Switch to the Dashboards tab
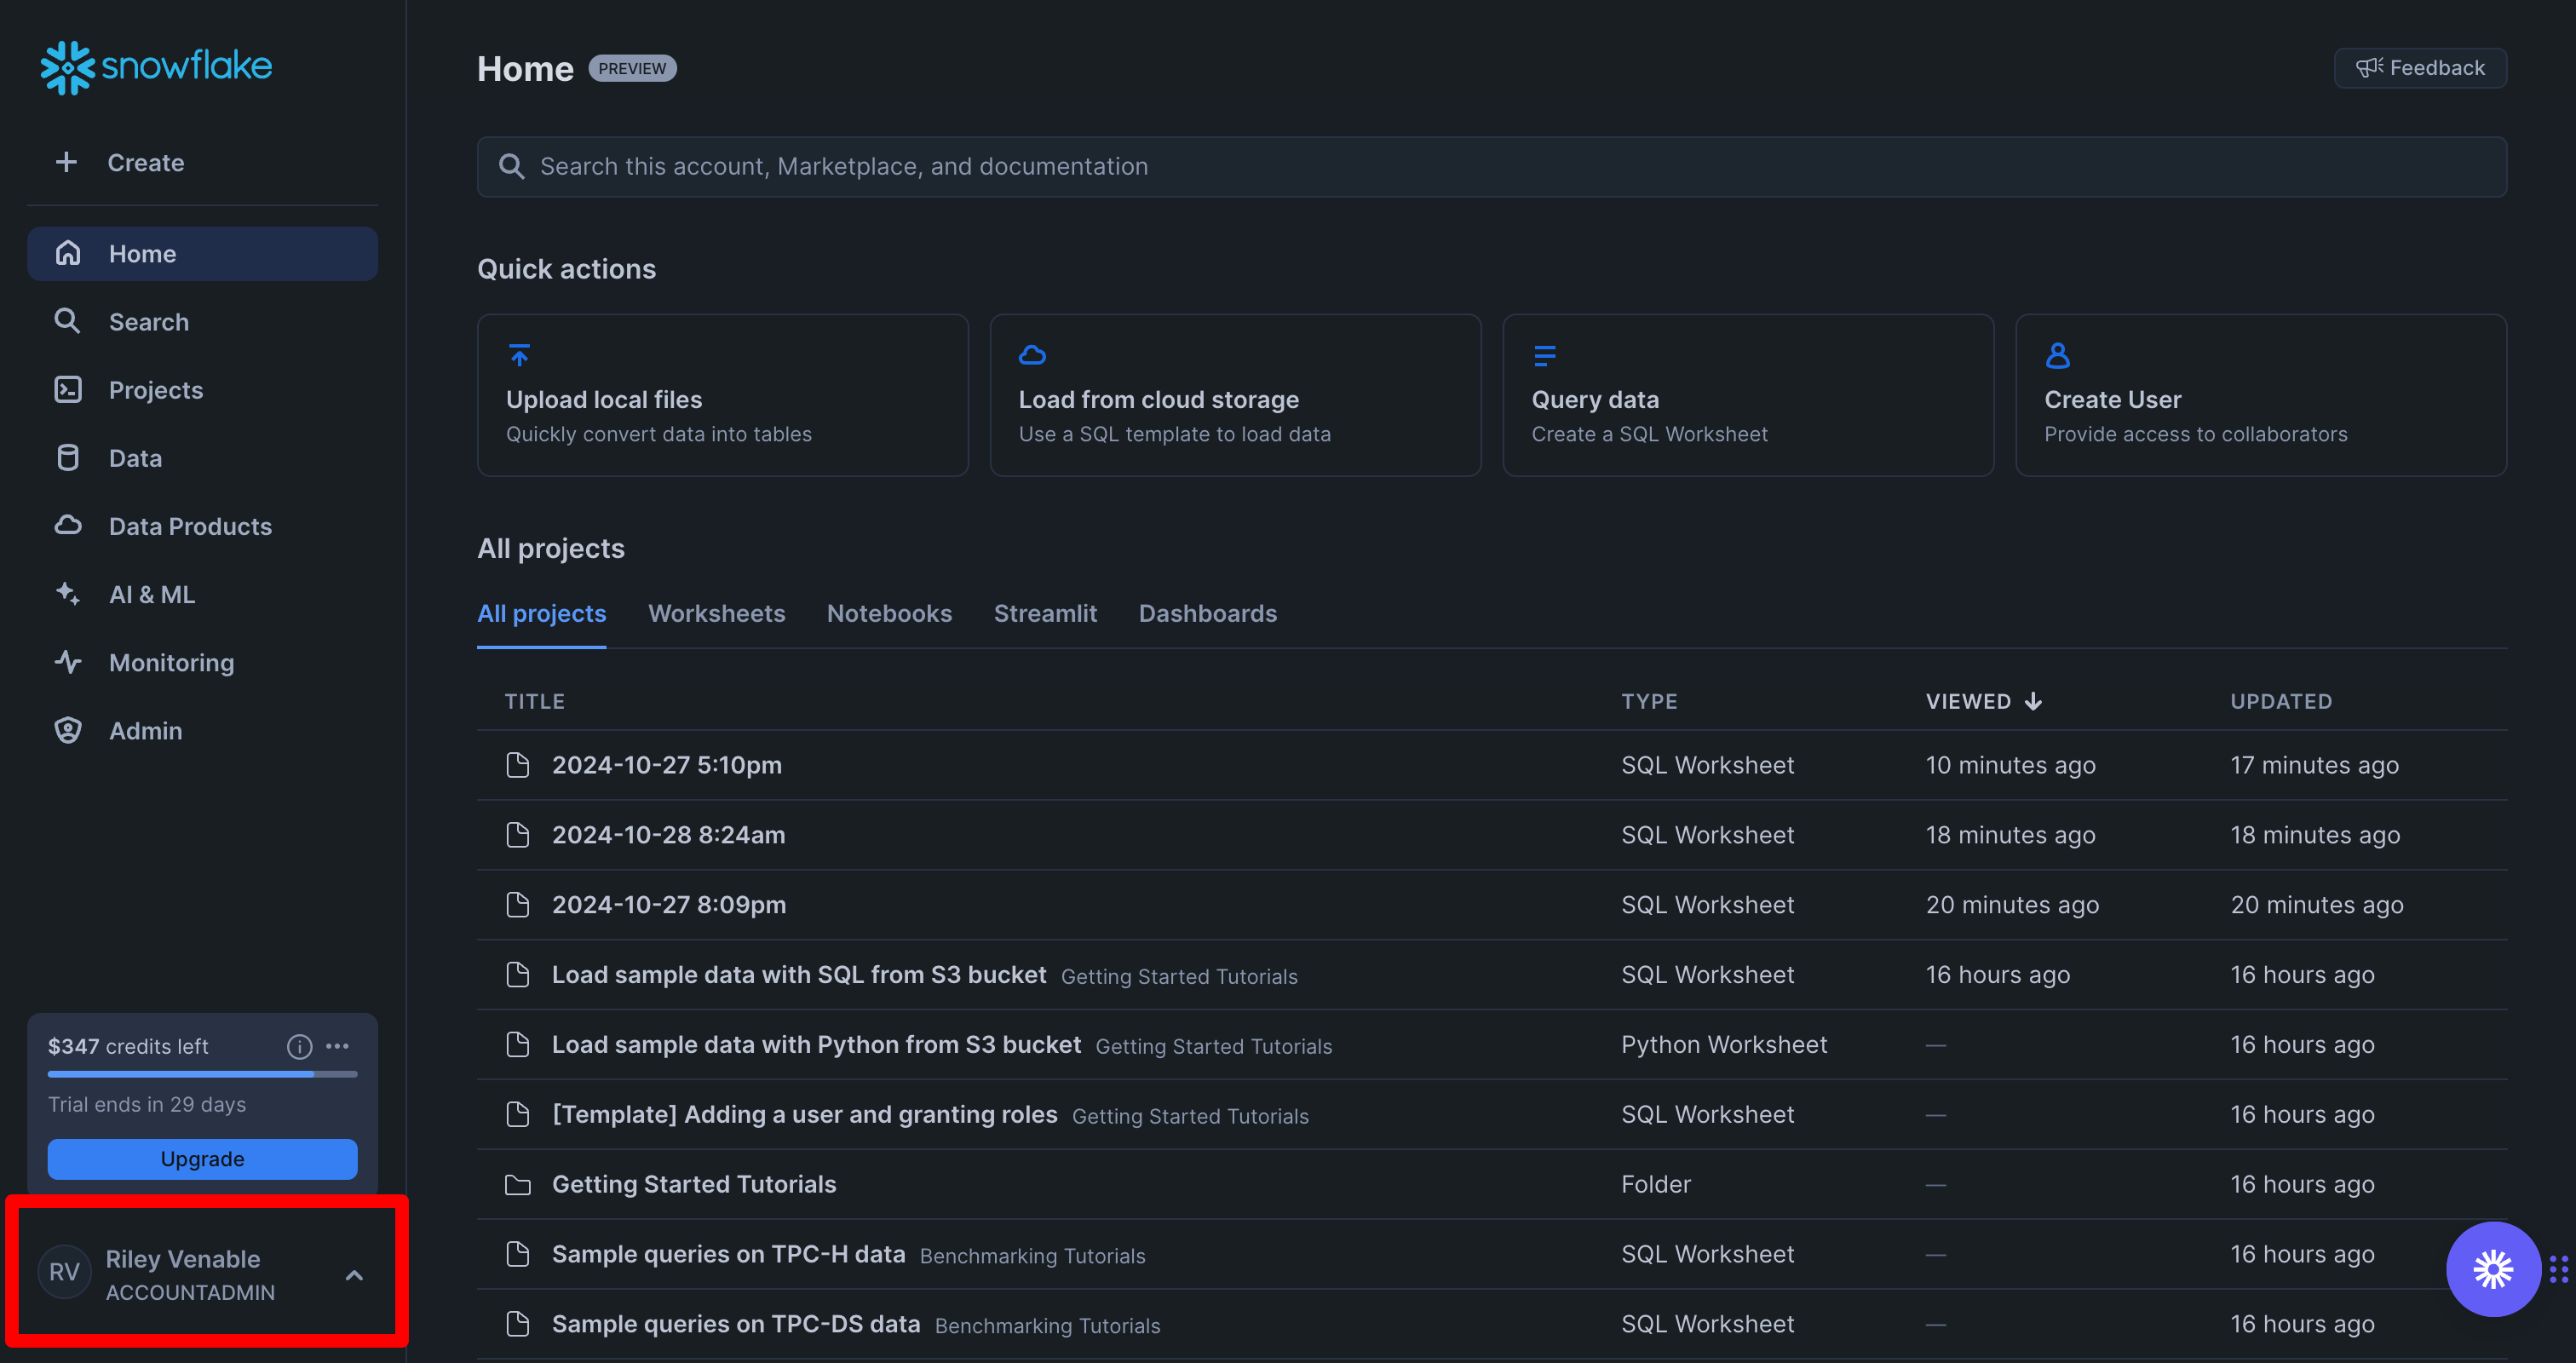2576x1363 pixels. pos(1208,613)
